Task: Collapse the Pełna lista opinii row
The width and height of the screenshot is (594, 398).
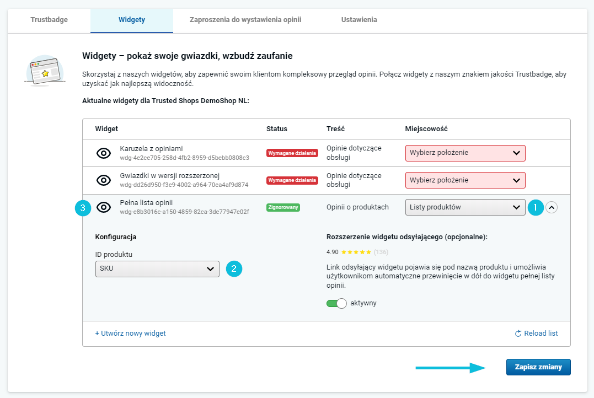Action: pyautogui.click(x=552, y=207)
